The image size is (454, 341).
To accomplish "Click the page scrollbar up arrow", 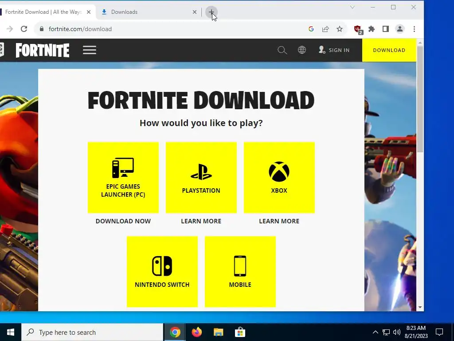I will coord(420,43).
